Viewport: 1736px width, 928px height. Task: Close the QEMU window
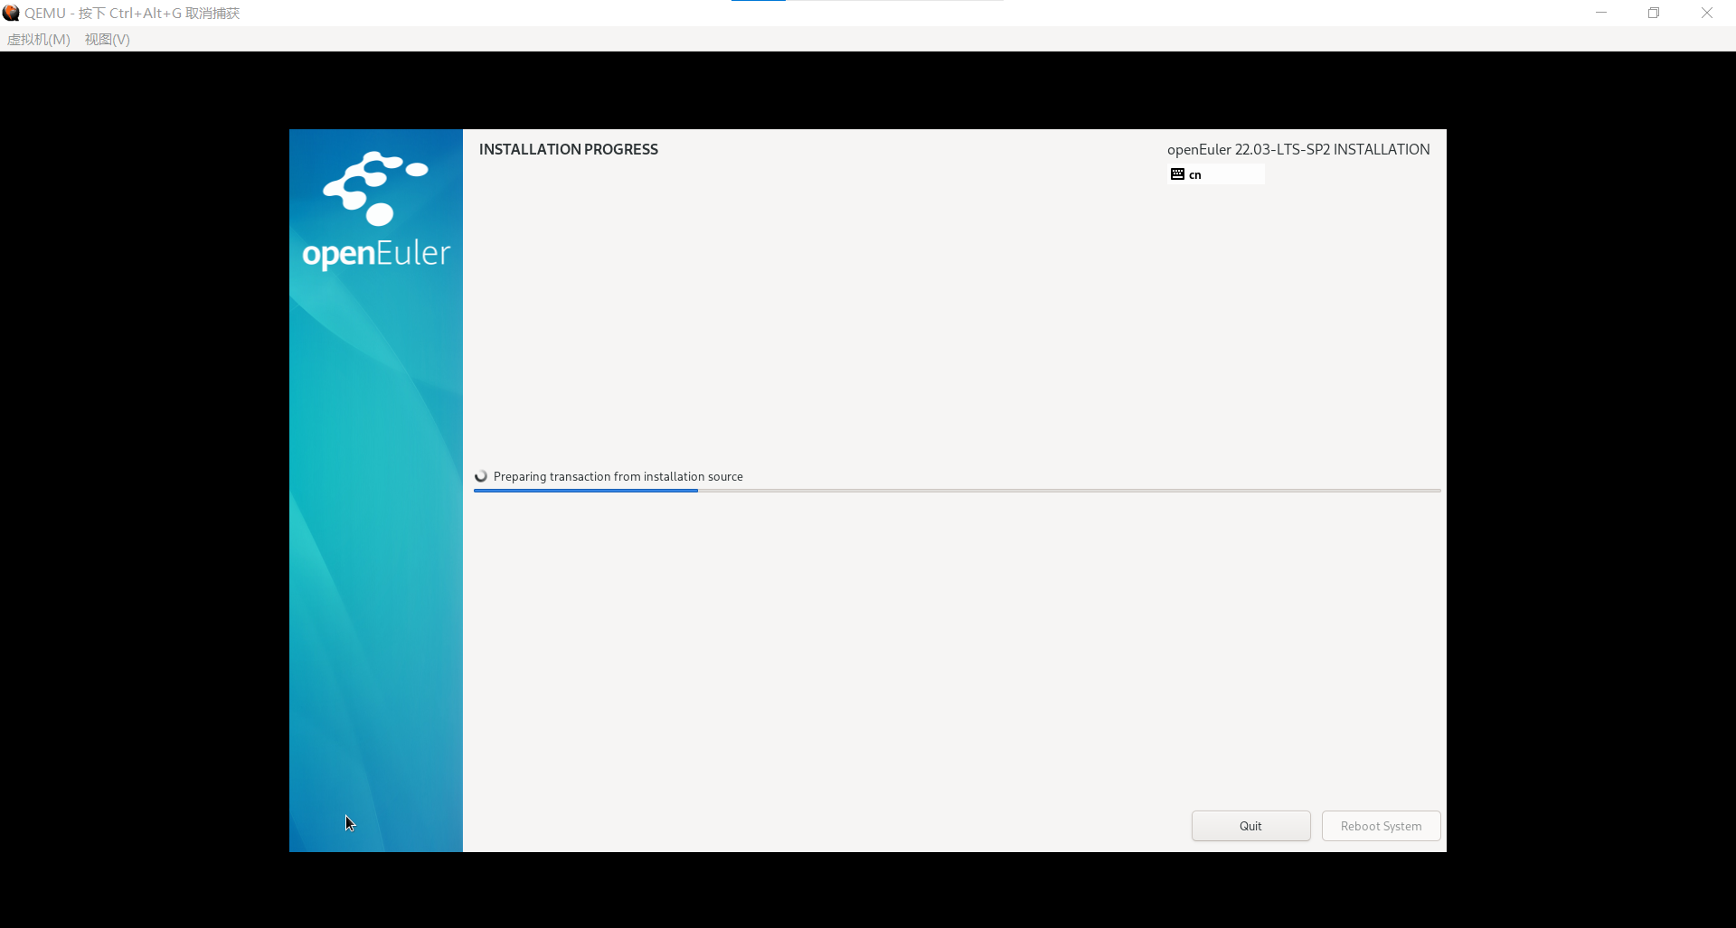click(x=1707, y=13)
